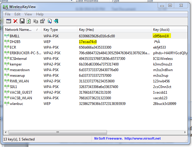Viewport: 192px width, 147px height.
Task: Select the VACSB_GUEST network name
Action: [21, 92]
